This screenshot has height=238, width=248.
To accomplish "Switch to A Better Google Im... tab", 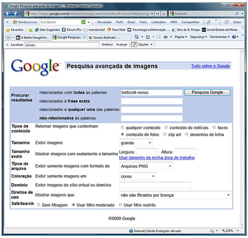I will [33, 38].
